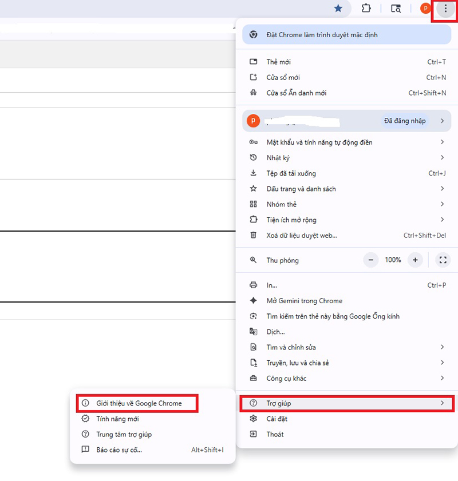Click the orange P avatar in profile row
The height and width of the screenshot is (481, 458).
coord(253,121)
